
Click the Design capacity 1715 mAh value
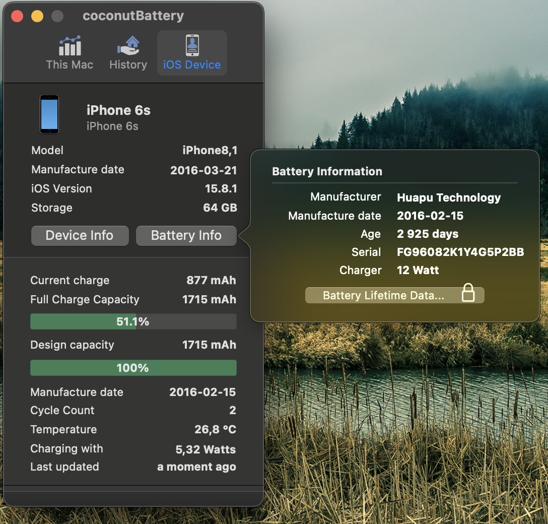(x=209, y=345)
